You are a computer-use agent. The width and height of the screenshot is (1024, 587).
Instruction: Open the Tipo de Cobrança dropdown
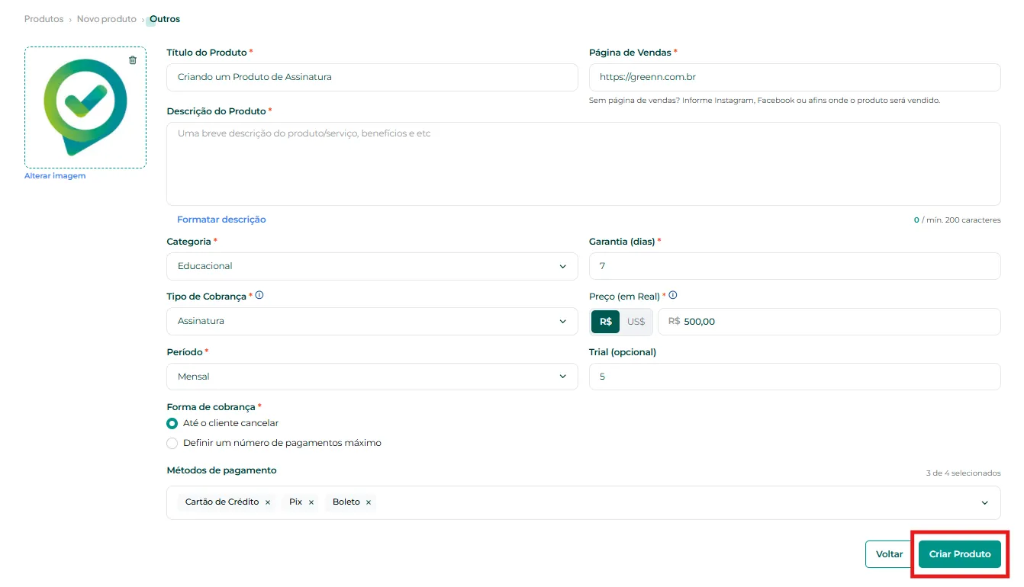[372, 321]
